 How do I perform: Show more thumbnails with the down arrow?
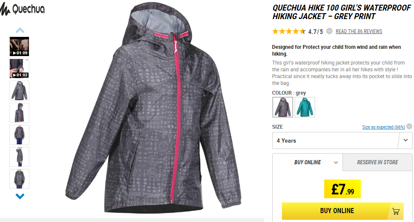20,196
